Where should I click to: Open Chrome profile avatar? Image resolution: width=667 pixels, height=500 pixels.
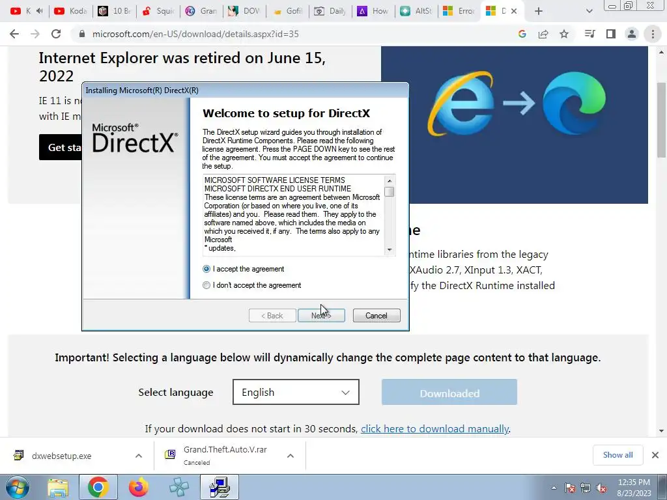point(632,34)
